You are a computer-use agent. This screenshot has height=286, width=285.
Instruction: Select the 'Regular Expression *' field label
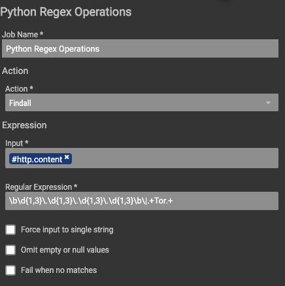pyautogui.click(x=41, y=187)
